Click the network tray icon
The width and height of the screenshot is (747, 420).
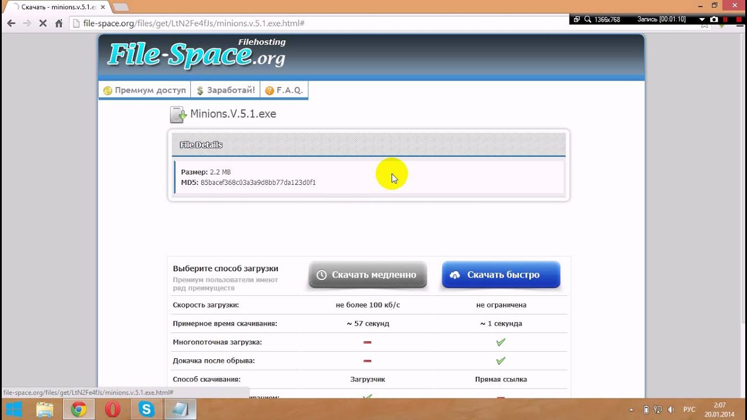[x=658, y=409]
